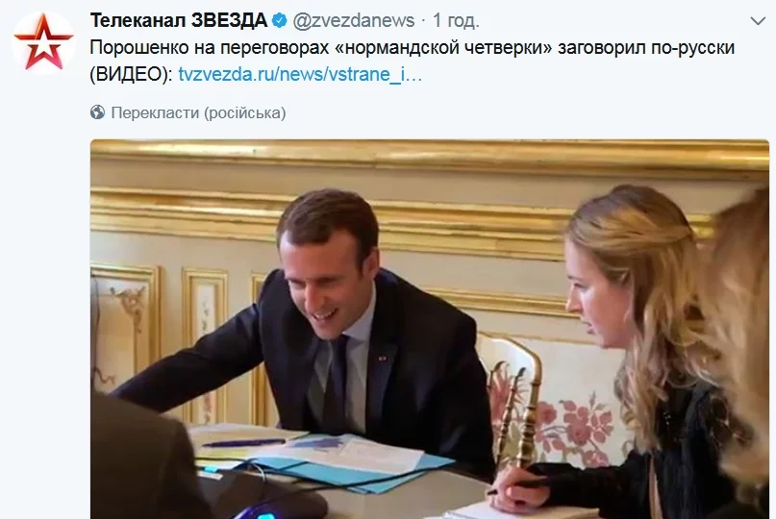
Task: Click the word '(ВИДЕО):' in tweet
Action: point(132,74)
